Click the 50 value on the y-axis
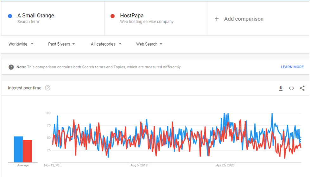Screen dimensions: 310x178 [x=49, y=138]
